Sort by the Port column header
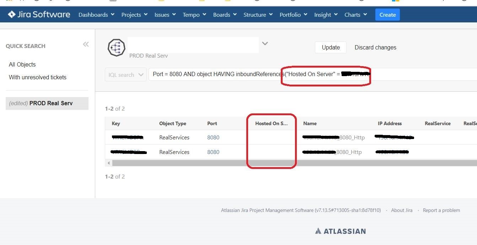This screenshot has width=477, height=245. tap(212, 123)
